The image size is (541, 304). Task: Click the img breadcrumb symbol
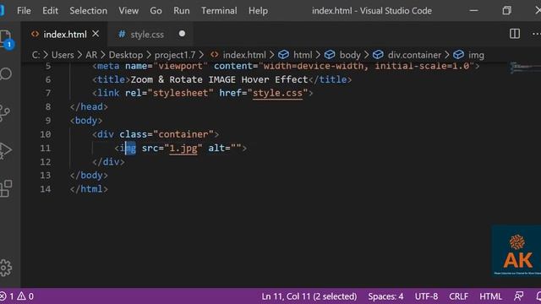[476, 55]
